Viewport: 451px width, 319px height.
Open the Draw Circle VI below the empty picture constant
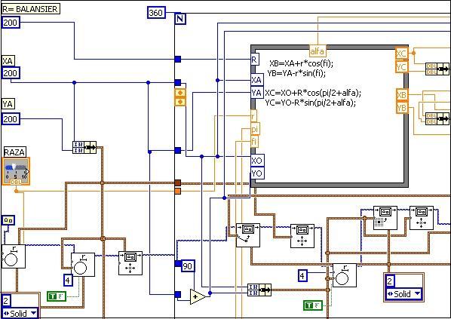coord(14,256)
